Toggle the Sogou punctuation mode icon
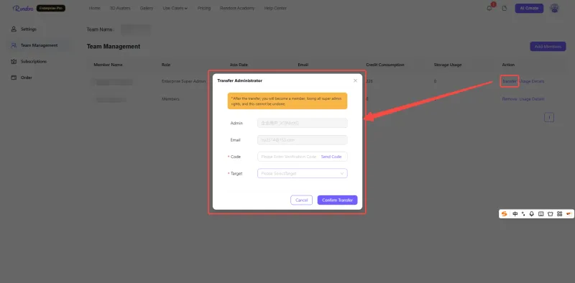This screenshot has width=575, height=283. (x=523, y=214)
